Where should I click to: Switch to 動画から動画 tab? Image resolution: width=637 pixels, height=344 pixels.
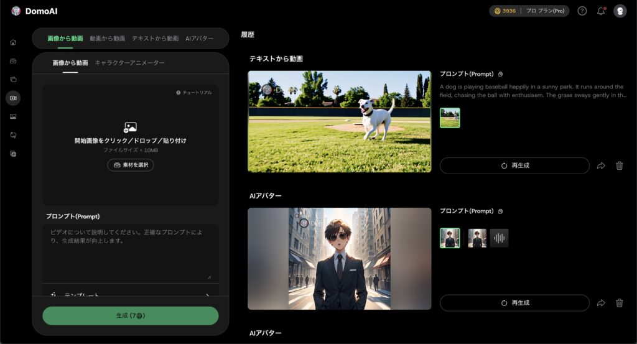tap(107, 39)
